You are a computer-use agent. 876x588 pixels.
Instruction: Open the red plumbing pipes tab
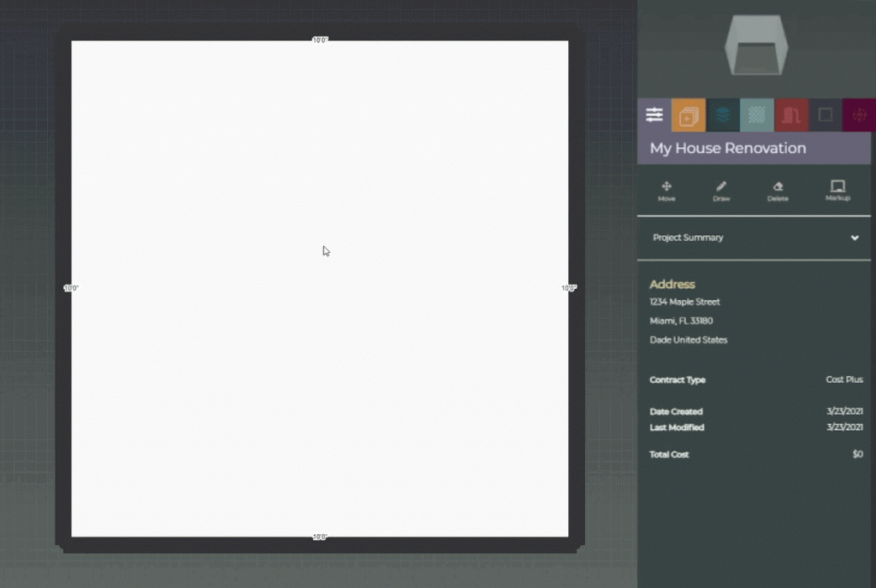point(791,115)
